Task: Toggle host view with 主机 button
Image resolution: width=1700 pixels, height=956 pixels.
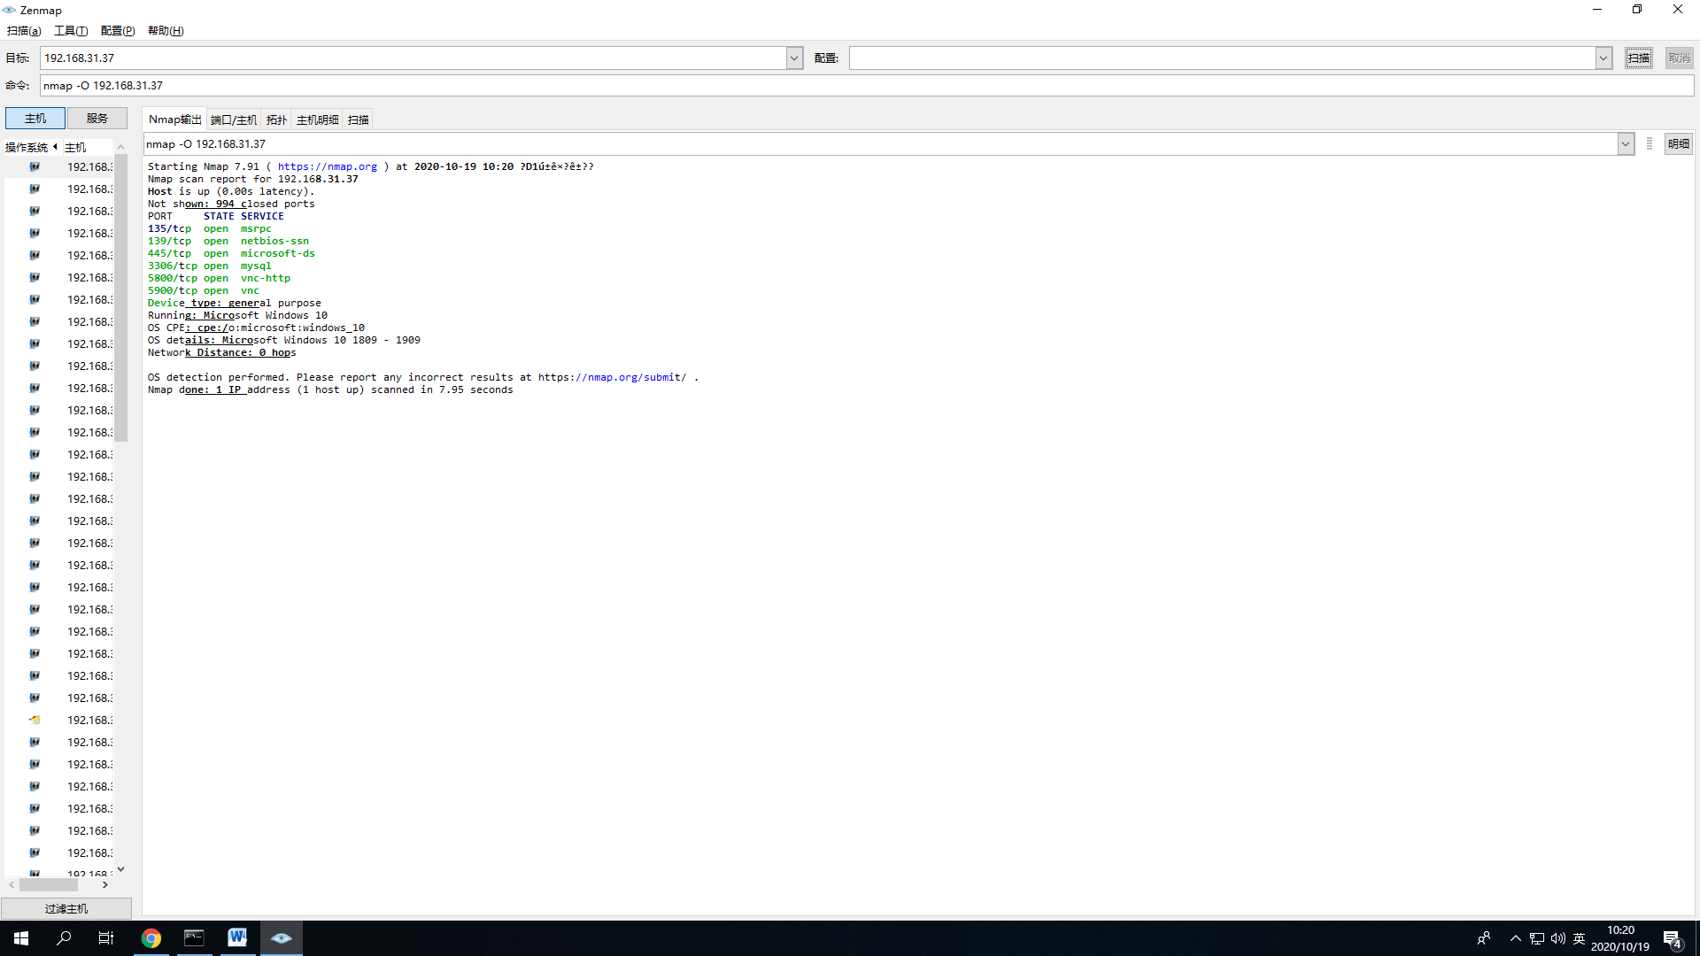Action: tap(35, 119)
